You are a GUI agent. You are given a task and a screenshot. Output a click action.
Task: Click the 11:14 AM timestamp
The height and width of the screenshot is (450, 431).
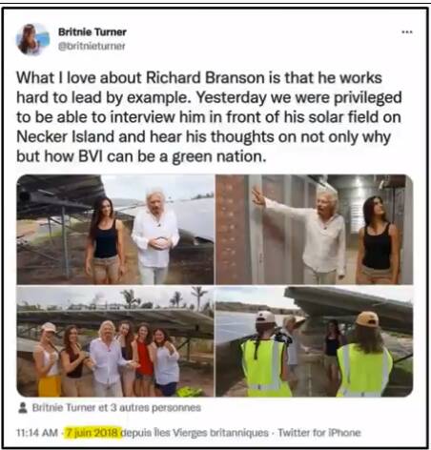tap(37, 433)
